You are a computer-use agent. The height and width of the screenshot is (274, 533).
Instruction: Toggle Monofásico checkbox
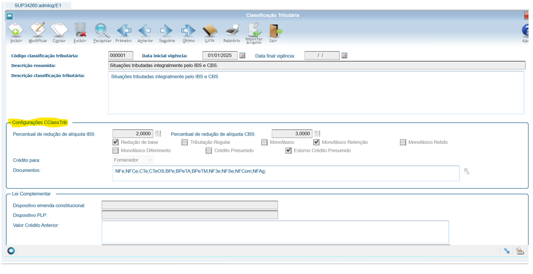click(264, 142)
